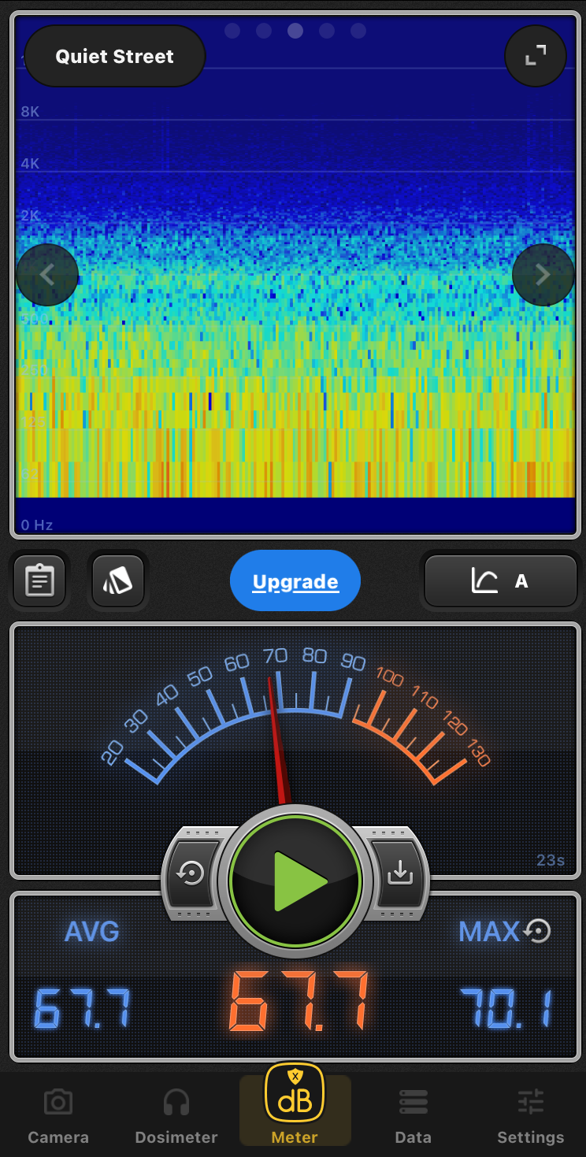Screen dimensions: 586x1157
Task: Tap the fullscreen expand icon on spectrogram
Action: 536,56
